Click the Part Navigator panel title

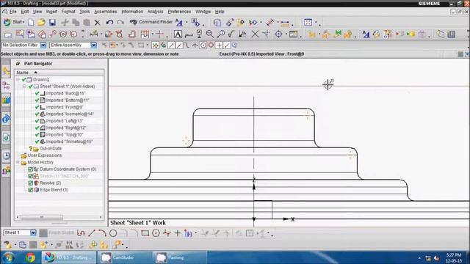point(38,64)
